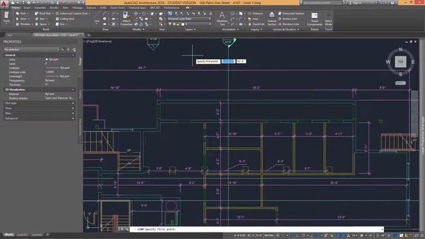The image size is (425, 239).
Task: Click the ByLayer color swatch in Properties
Action: tap(46, 59)
